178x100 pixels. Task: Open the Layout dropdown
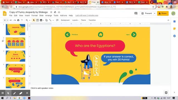click(75, 20)
